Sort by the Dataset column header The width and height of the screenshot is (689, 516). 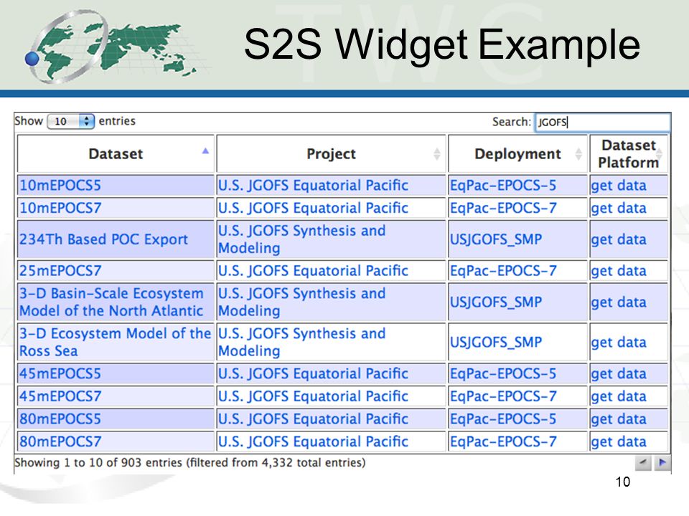point(116,153)
